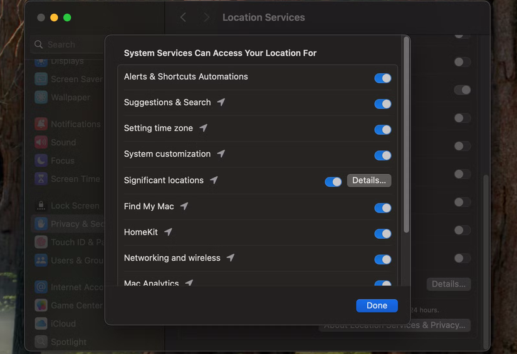This screenshot has height=354, width=517.
Task: Click the Focus moon icon
Action: pos(41,160)
